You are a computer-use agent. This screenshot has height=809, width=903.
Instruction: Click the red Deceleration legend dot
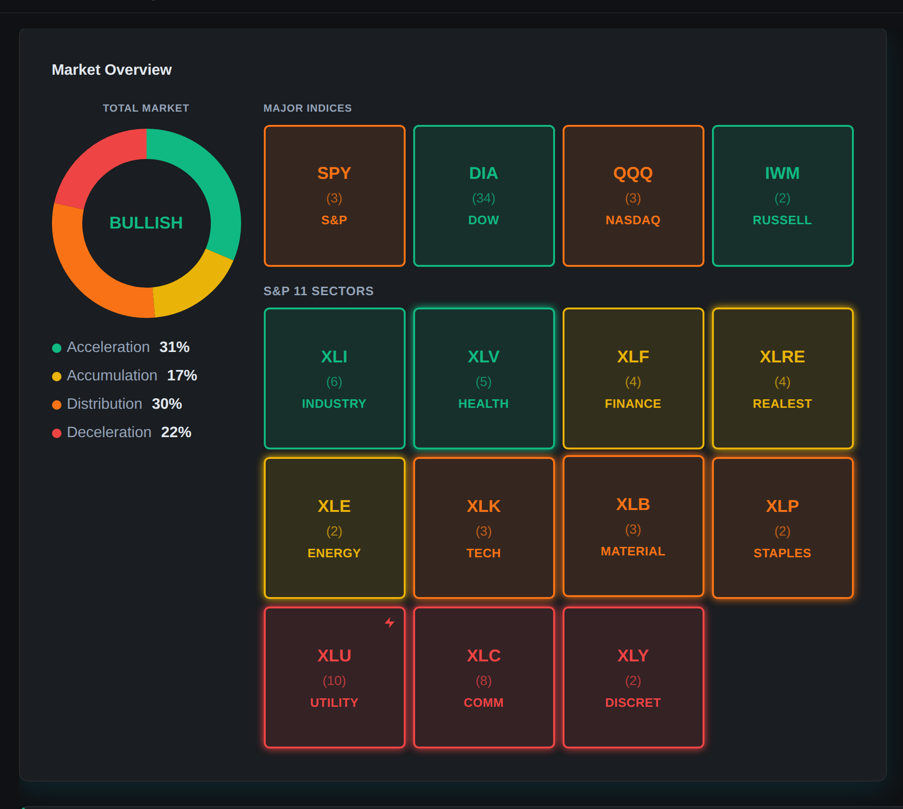coord(57,433)
